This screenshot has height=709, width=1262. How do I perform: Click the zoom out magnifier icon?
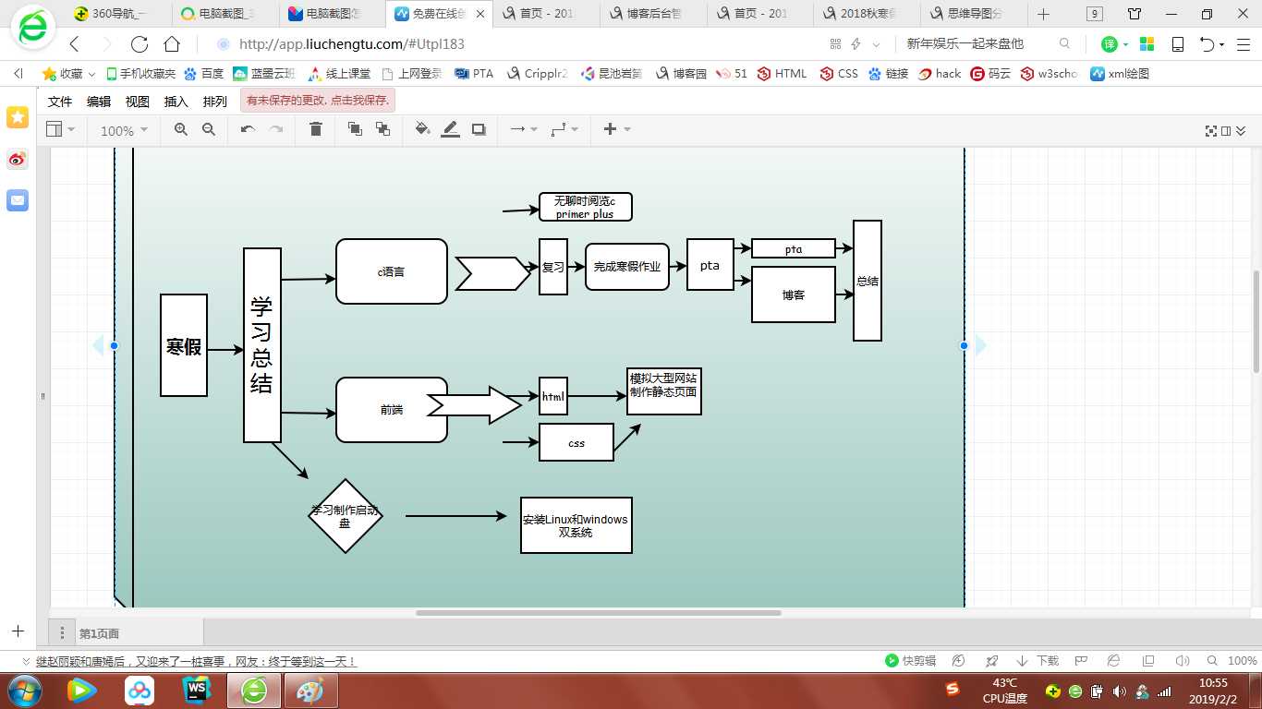(x=209, y=130)
